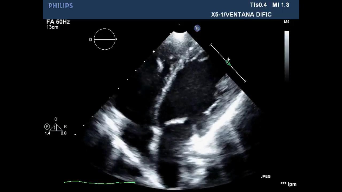
Task: Click the *** lpm heart rate readout
Action: coord(288,184)
